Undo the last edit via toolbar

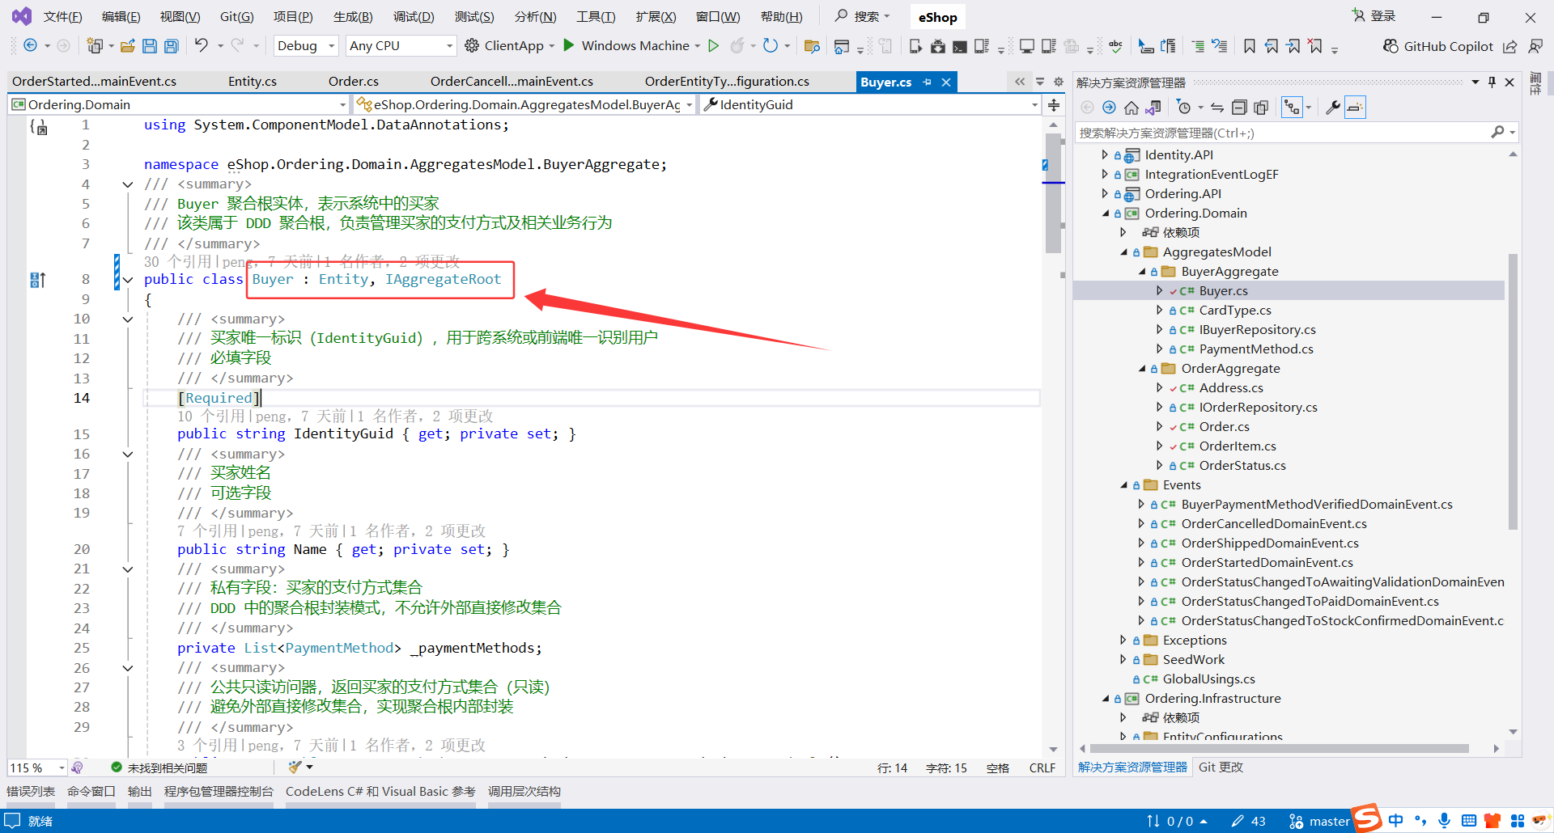pyautogui.click(x=202, y=46)
